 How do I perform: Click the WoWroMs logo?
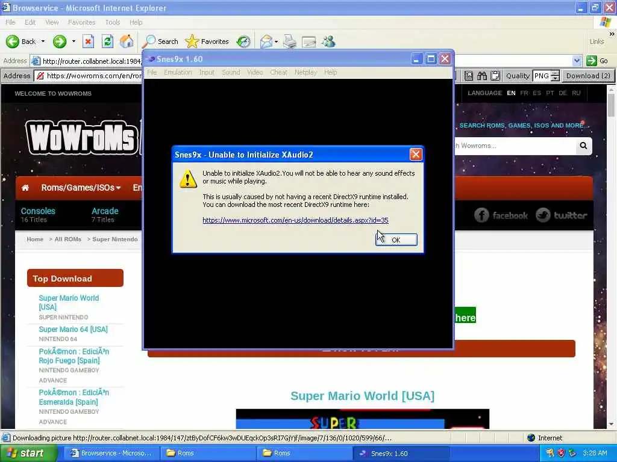click(82, 138)
